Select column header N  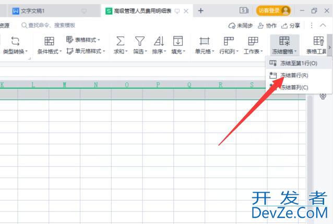[96, 85]
